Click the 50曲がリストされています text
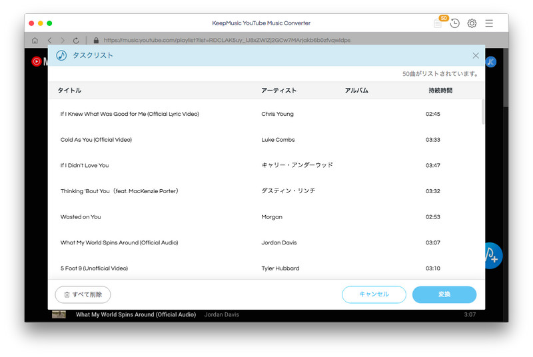This screenshot has width=533, height=357. click(x=441, y=74)
